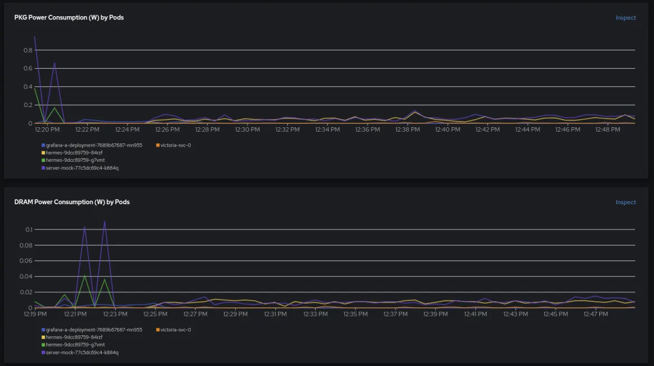Click green hermes-9dcc89759-g7vmt swatch in PKG legend

pyautogui.click(x=43, y=160)
